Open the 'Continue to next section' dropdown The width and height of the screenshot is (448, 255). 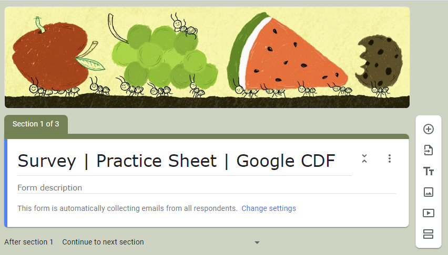pyautogui.click(x=158, y=242)
